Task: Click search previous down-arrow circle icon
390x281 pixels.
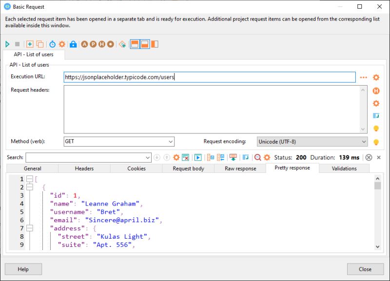Action: tap(156, 157)
